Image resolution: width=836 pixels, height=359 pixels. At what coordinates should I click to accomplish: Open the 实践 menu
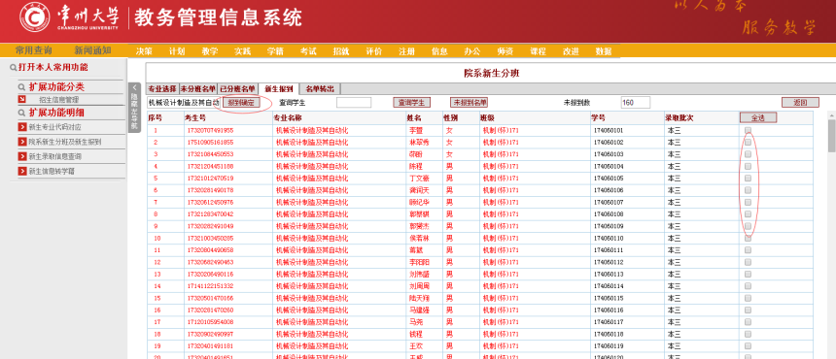tap(243, 51)
